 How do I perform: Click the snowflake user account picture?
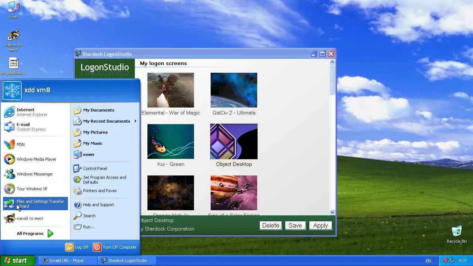pos(12,91)
